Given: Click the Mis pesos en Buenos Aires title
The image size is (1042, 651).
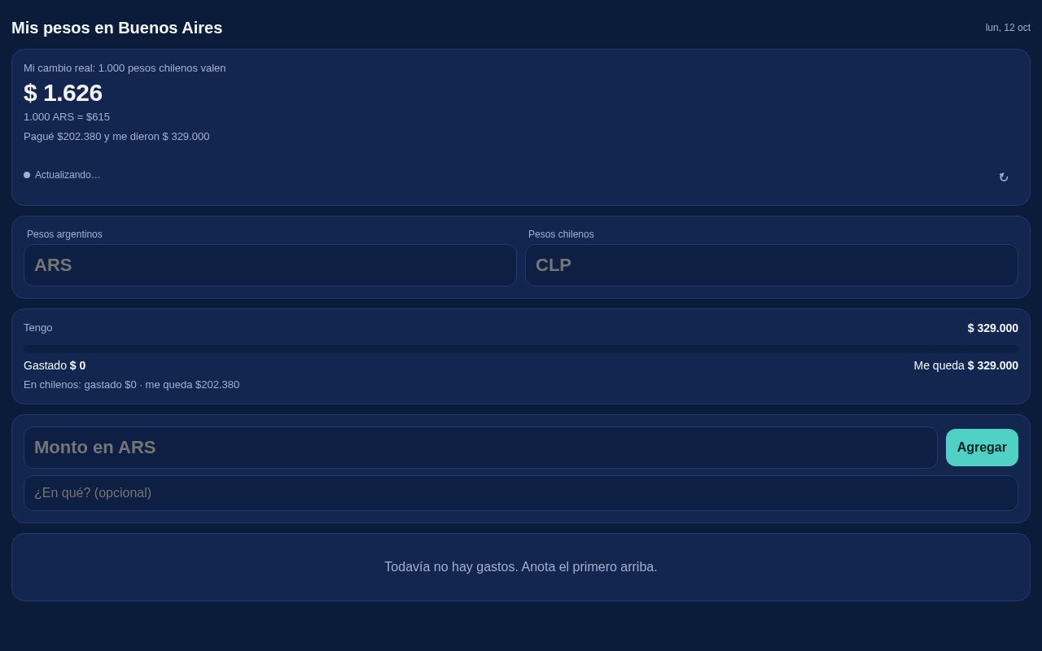Looking at the screenshot, I should tap(117, 28).
